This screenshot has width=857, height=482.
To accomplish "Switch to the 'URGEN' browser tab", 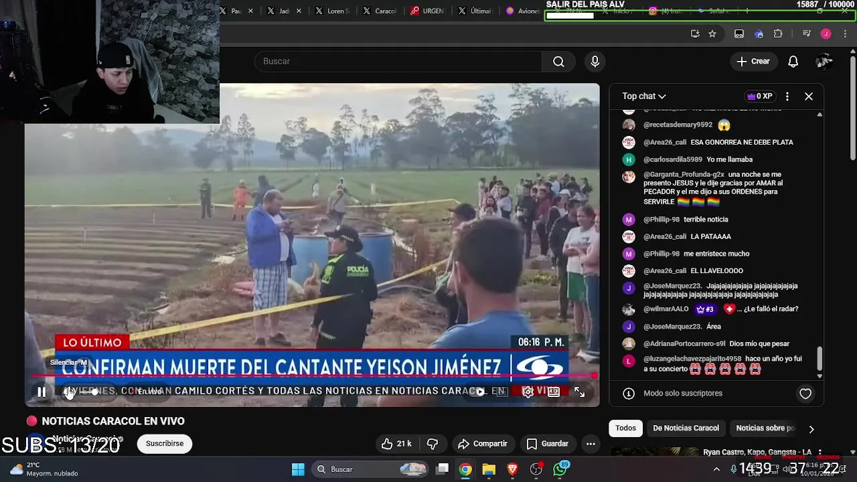I will (427, 11).
